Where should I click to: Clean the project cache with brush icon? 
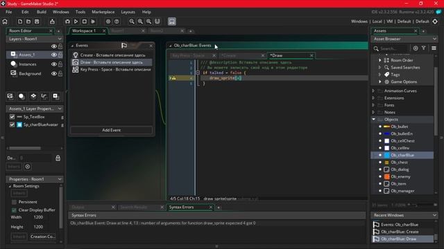[x=93, y=21]
